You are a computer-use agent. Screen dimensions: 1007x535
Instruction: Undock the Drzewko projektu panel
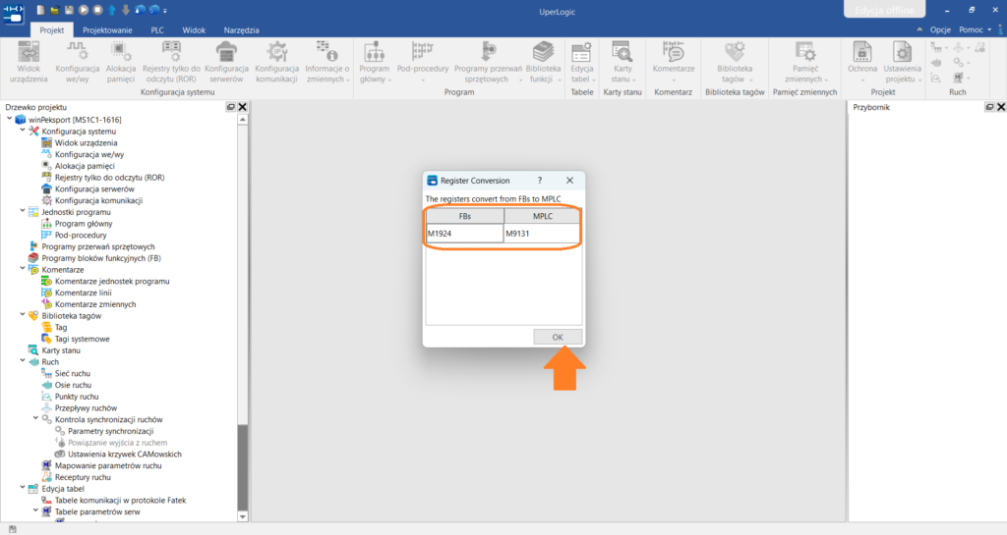pyautogui.click(x=230, y=107)
